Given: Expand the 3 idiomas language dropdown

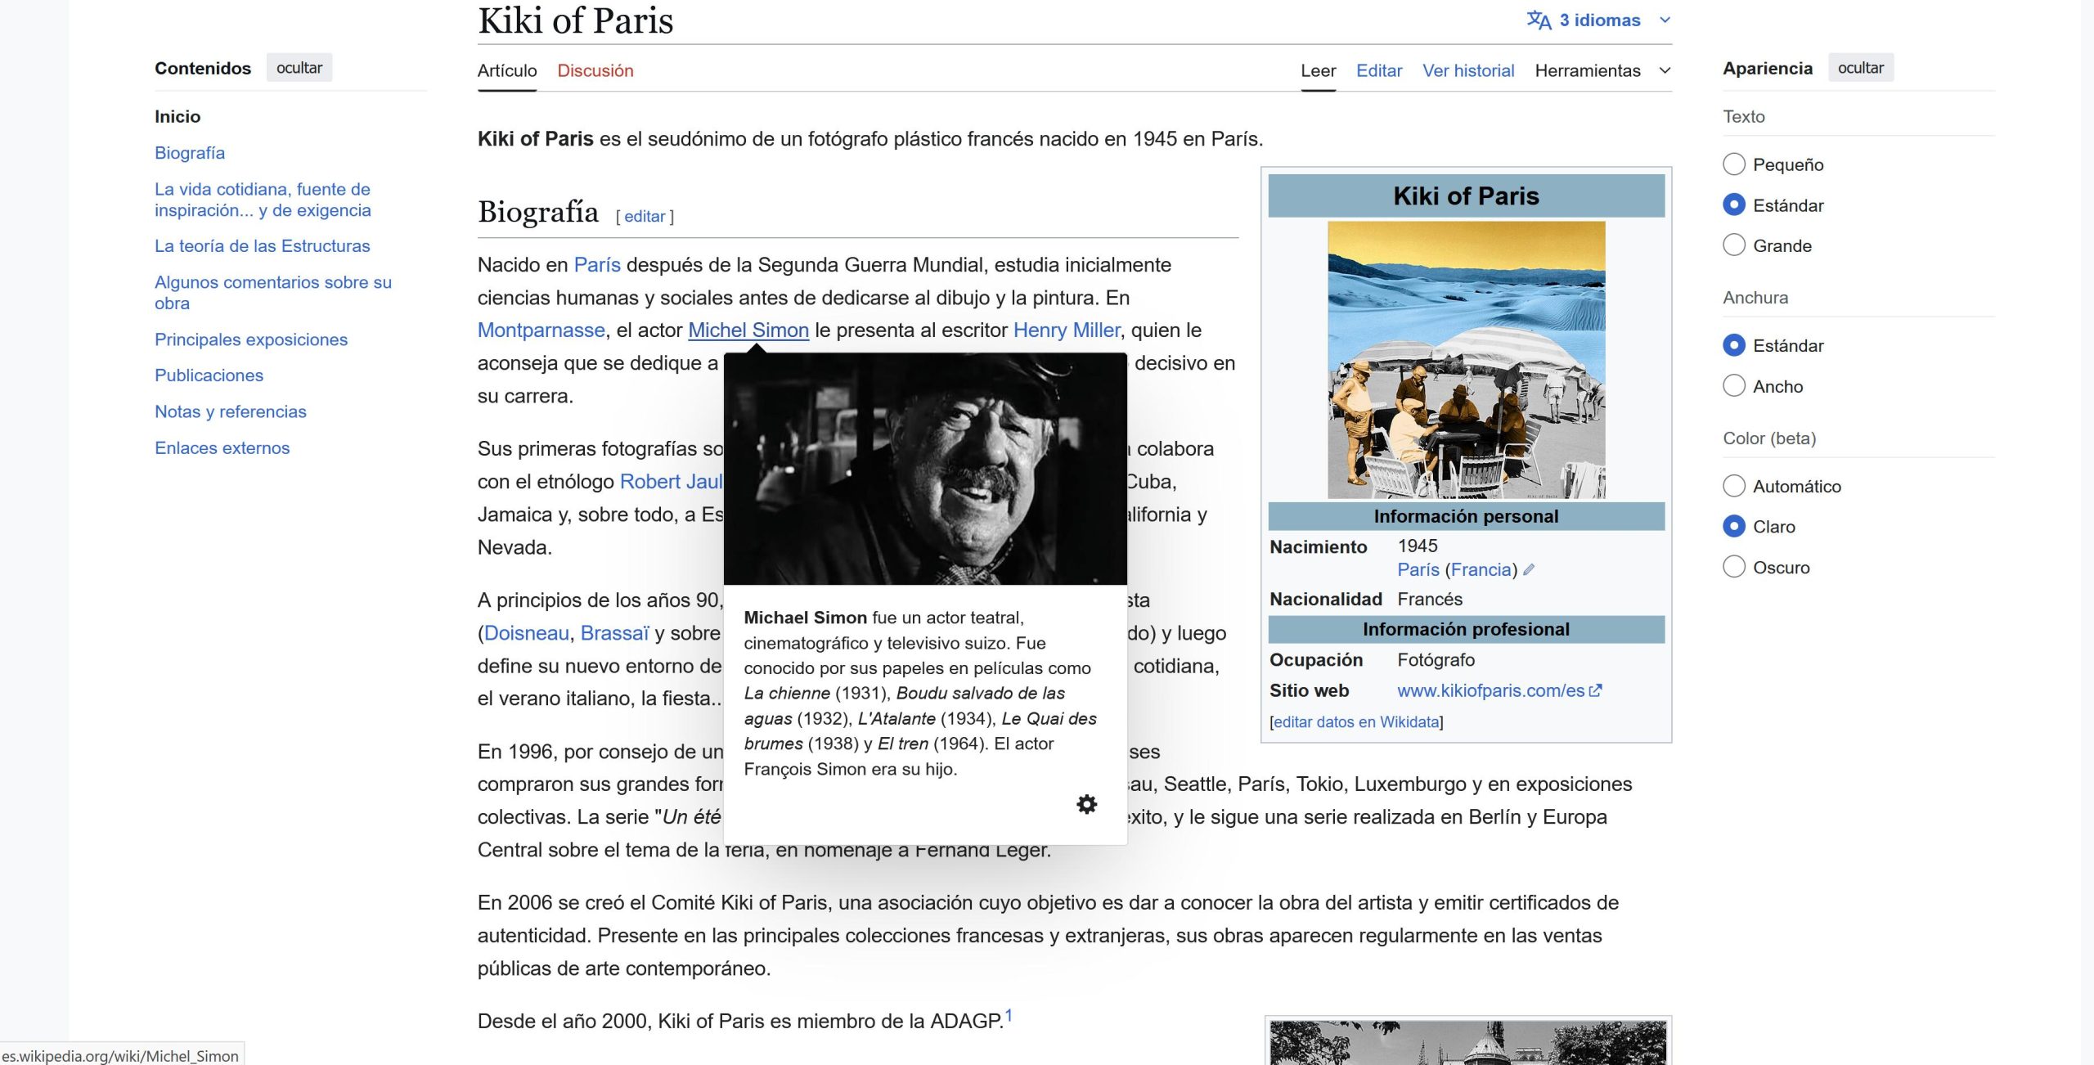Looking at the screenshot, I should pyautogui.click(x=1599, y=20).
